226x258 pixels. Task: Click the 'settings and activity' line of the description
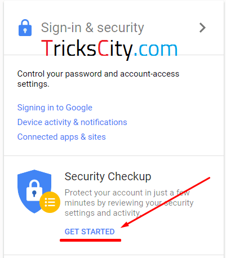pyautogui.click(x=103, y=213)
